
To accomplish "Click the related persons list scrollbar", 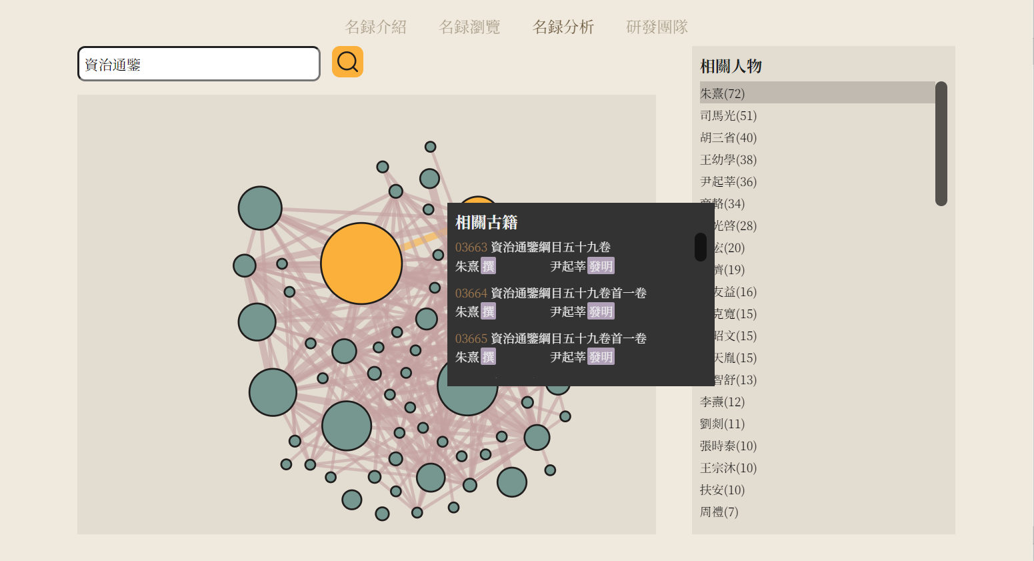I will pyautogui.click(x=941, y=143).
